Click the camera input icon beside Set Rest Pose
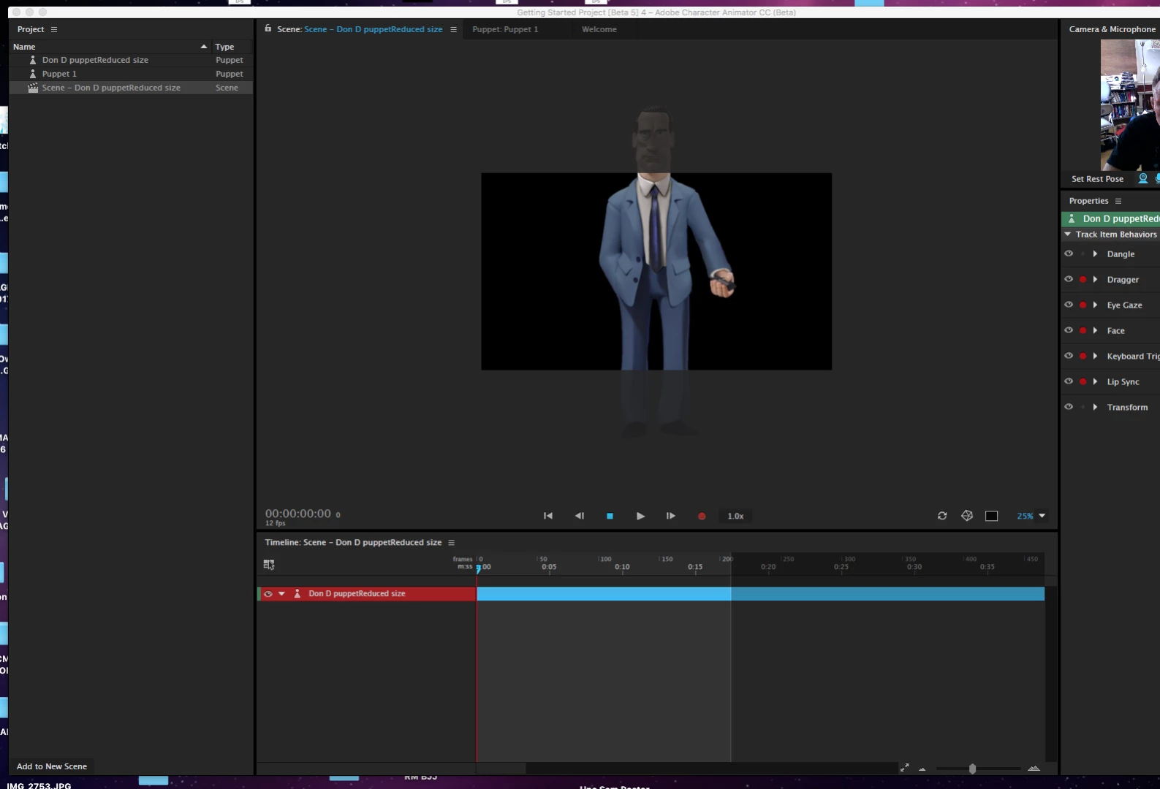This screenshot has height=789, width=1160. tap(1143, 178)
